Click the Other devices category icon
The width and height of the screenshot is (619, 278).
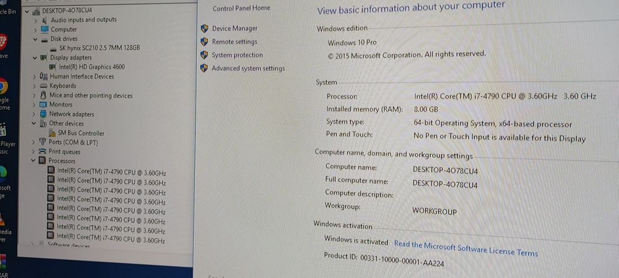43,124
